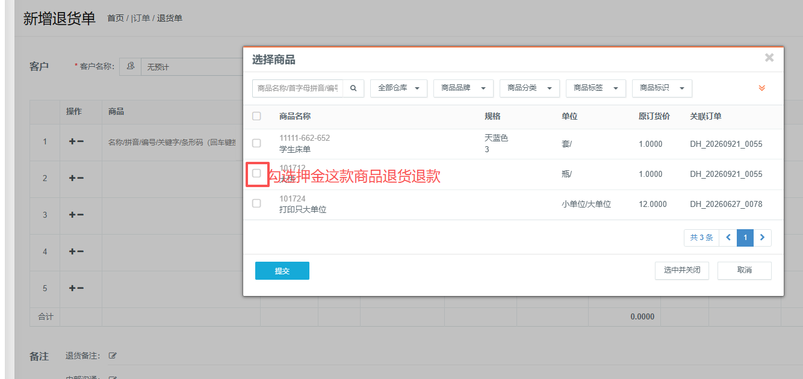Click the plus icon in row 3
This screenshot has width=803, height=379.
(72, 215)
